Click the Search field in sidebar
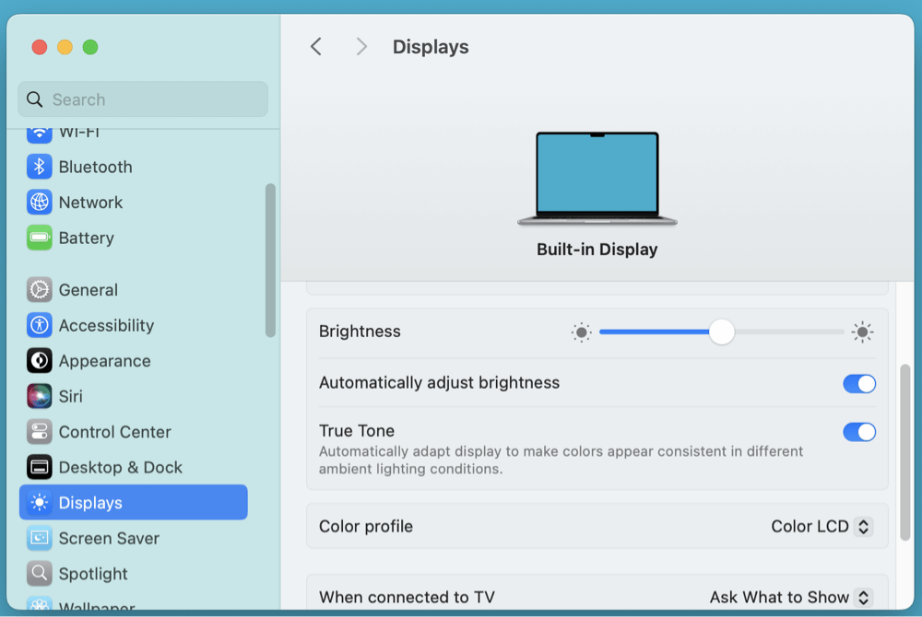Viewport: 922px width, 617px height. 143,99
